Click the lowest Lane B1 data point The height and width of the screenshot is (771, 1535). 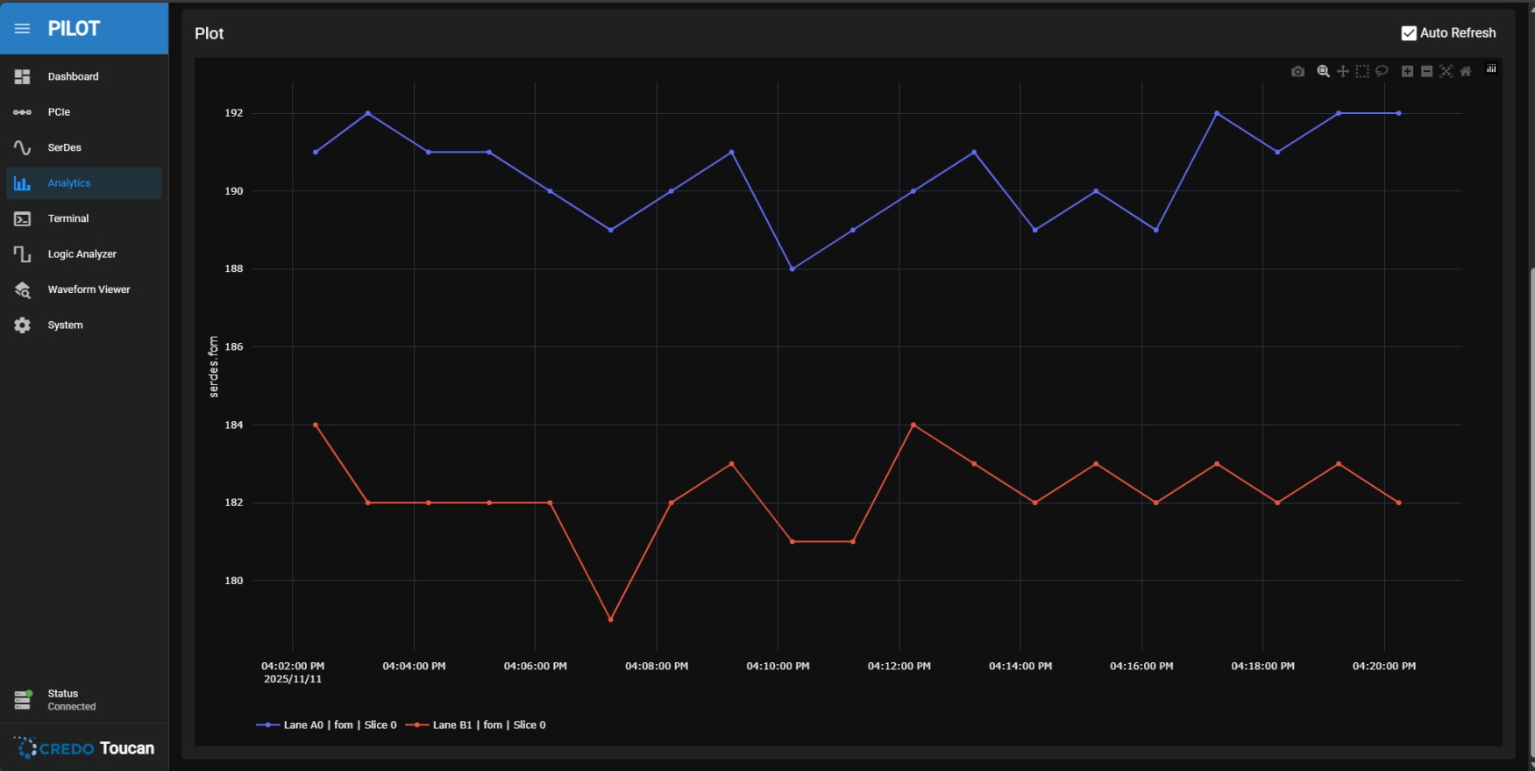click(x=611, y=619)
